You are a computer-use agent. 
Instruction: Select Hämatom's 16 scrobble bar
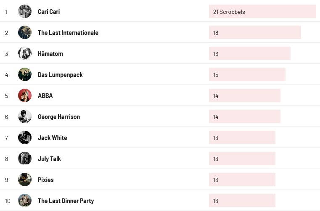(x=250, y=54)
